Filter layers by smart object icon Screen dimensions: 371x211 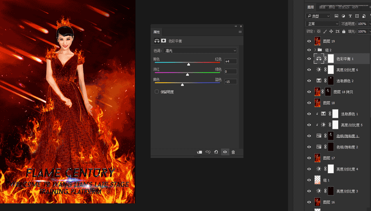pos(364,16)
